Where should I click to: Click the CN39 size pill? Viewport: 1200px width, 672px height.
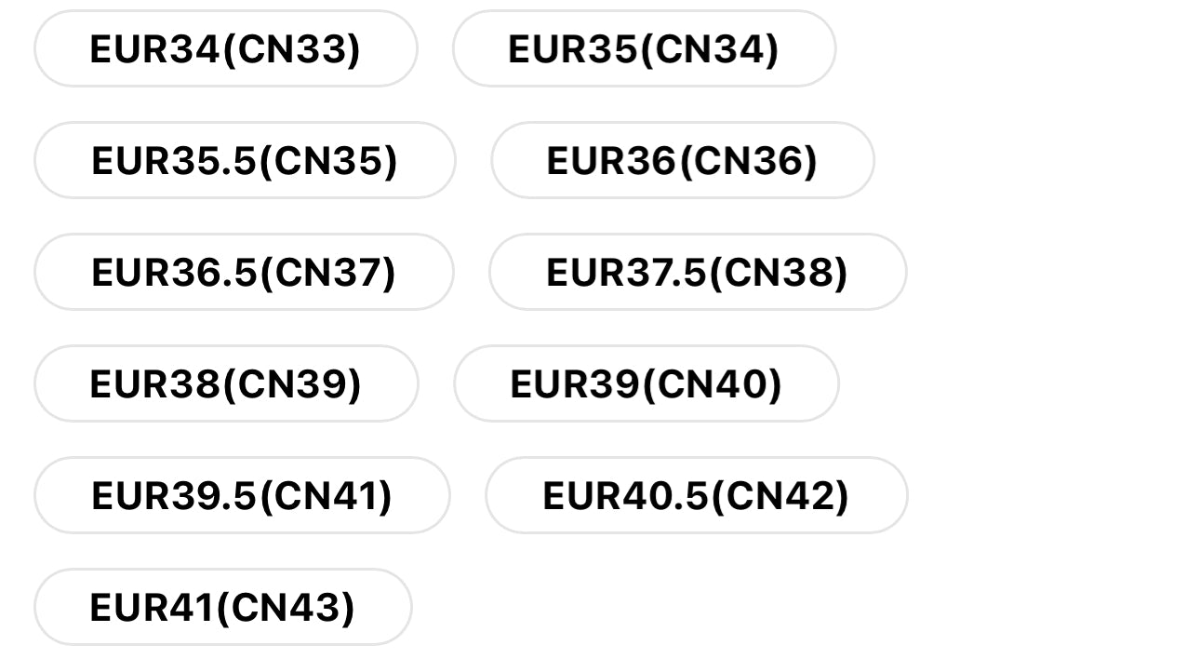click(x=226, y=383)
